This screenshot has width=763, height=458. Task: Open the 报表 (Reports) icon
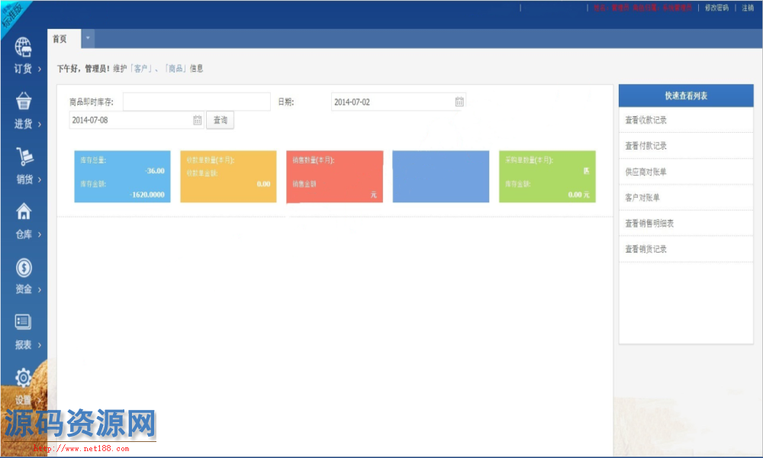pos(24,323)
